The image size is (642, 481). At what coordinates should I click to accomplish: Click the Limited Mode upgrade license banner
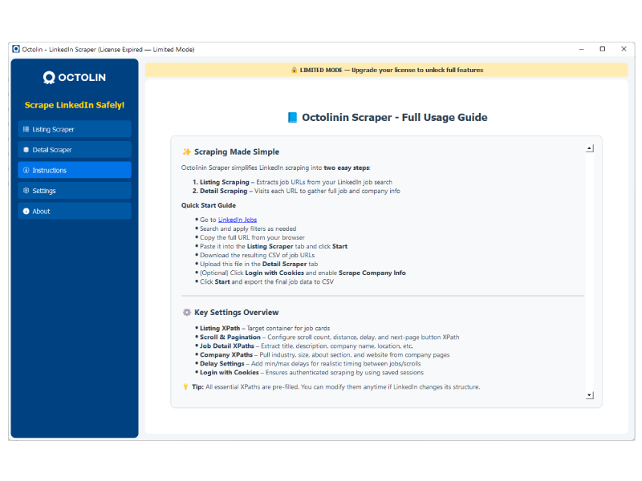(387, 70)
